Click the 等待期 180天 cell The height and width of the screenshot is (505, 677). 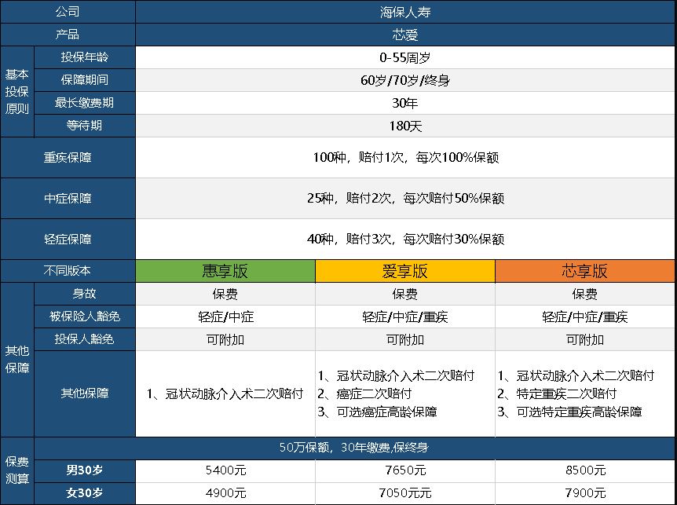point(406,125)
